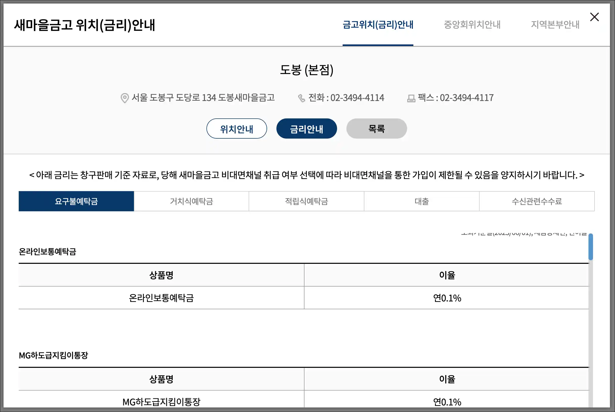The height and width of the screenshot is (412, 615).
Task: Select the 거치식예탁금 tab
Action: coord(192,201)
